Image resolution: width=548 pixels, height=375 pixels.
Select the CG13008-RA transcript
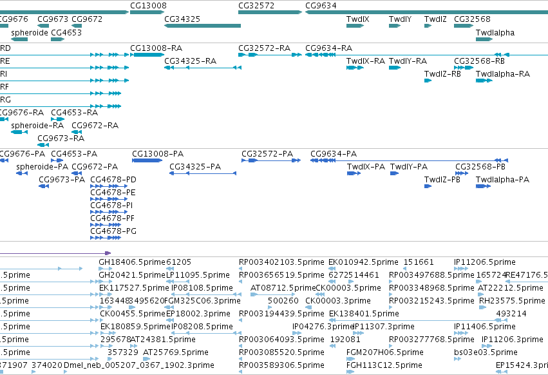(x=147, y=55)
